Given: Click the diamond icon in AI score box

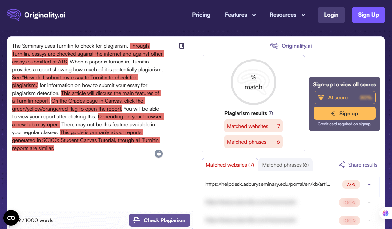Looking at the screenshot, I should tap(321, 97).
